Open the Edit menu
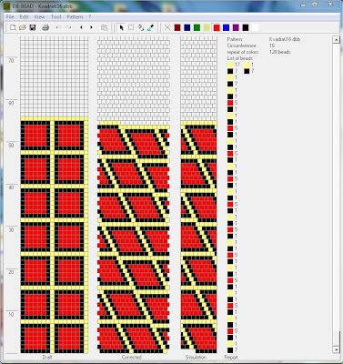This screenshot has height=364, width=343. tap(24, 17)
